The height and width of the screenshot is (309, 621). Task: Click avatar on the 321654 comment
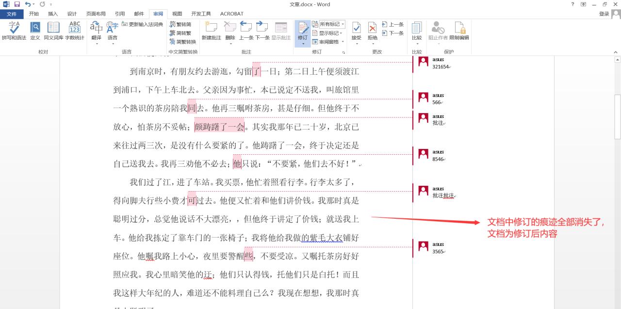pyautogui.click(x=424, y=61)
